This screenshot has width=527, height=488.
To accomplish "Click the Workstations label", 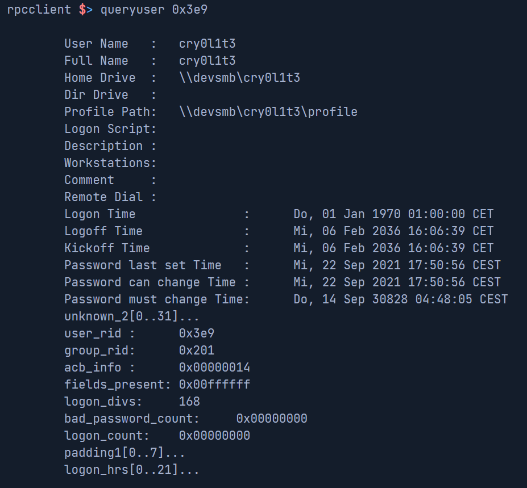I will tap(110, 163).
